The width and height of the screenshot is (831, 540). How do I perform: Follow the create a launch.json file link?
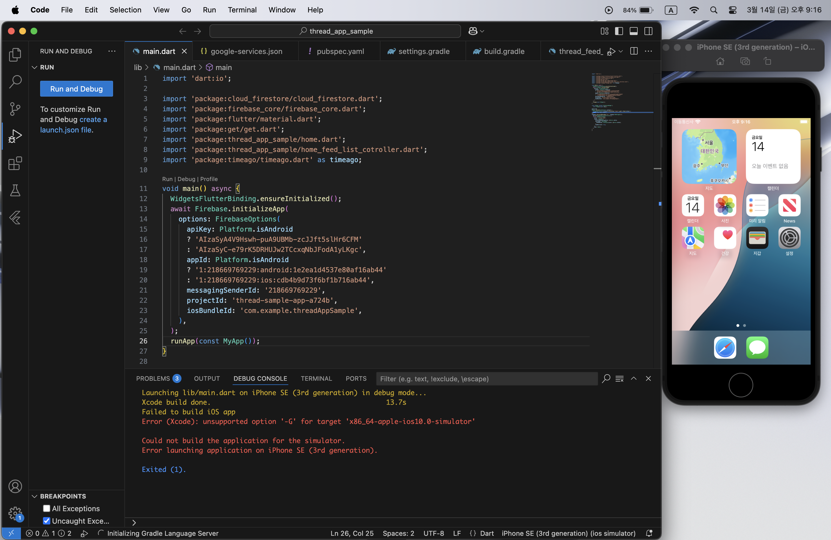pos(73,125)
